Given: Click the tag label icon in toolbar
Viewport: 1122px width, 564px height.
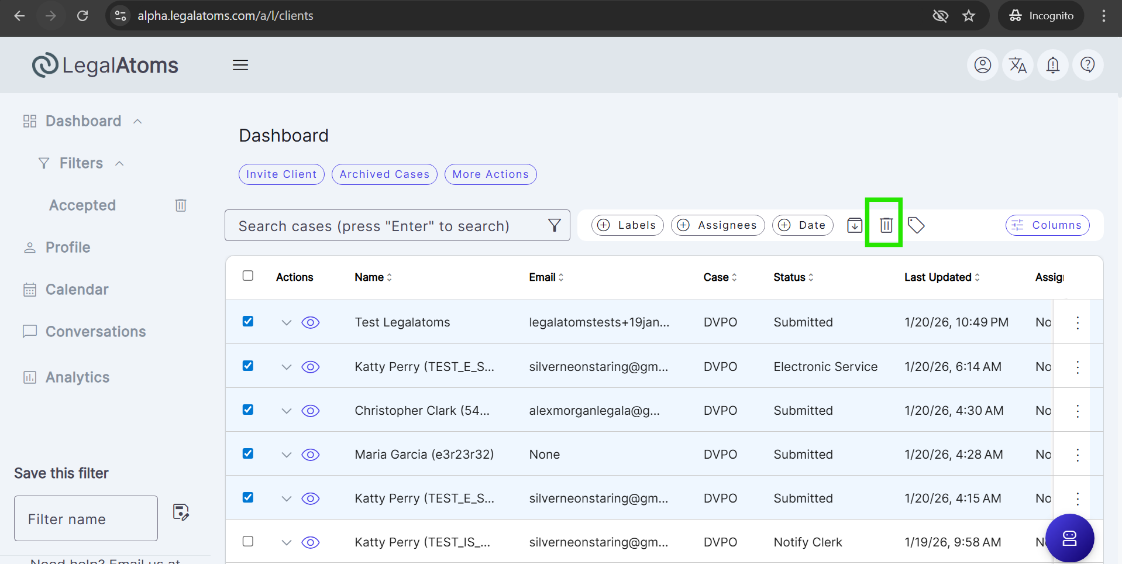Looking at the screenshot, I should (916, 225).
